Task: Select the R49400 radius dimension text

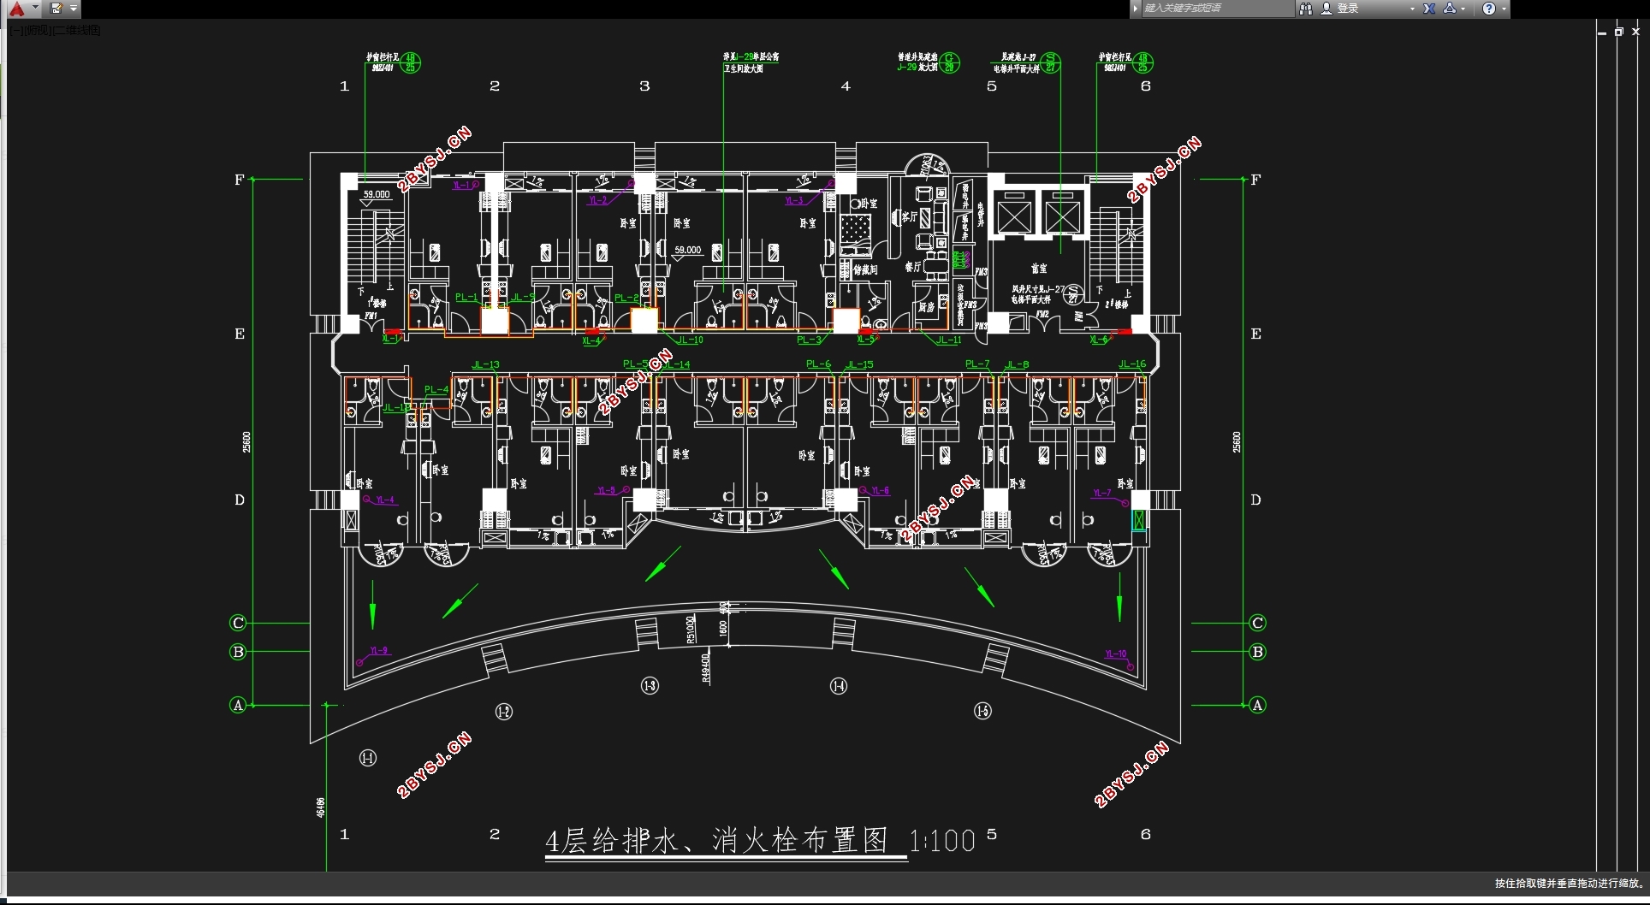Action: coord(705,667)
